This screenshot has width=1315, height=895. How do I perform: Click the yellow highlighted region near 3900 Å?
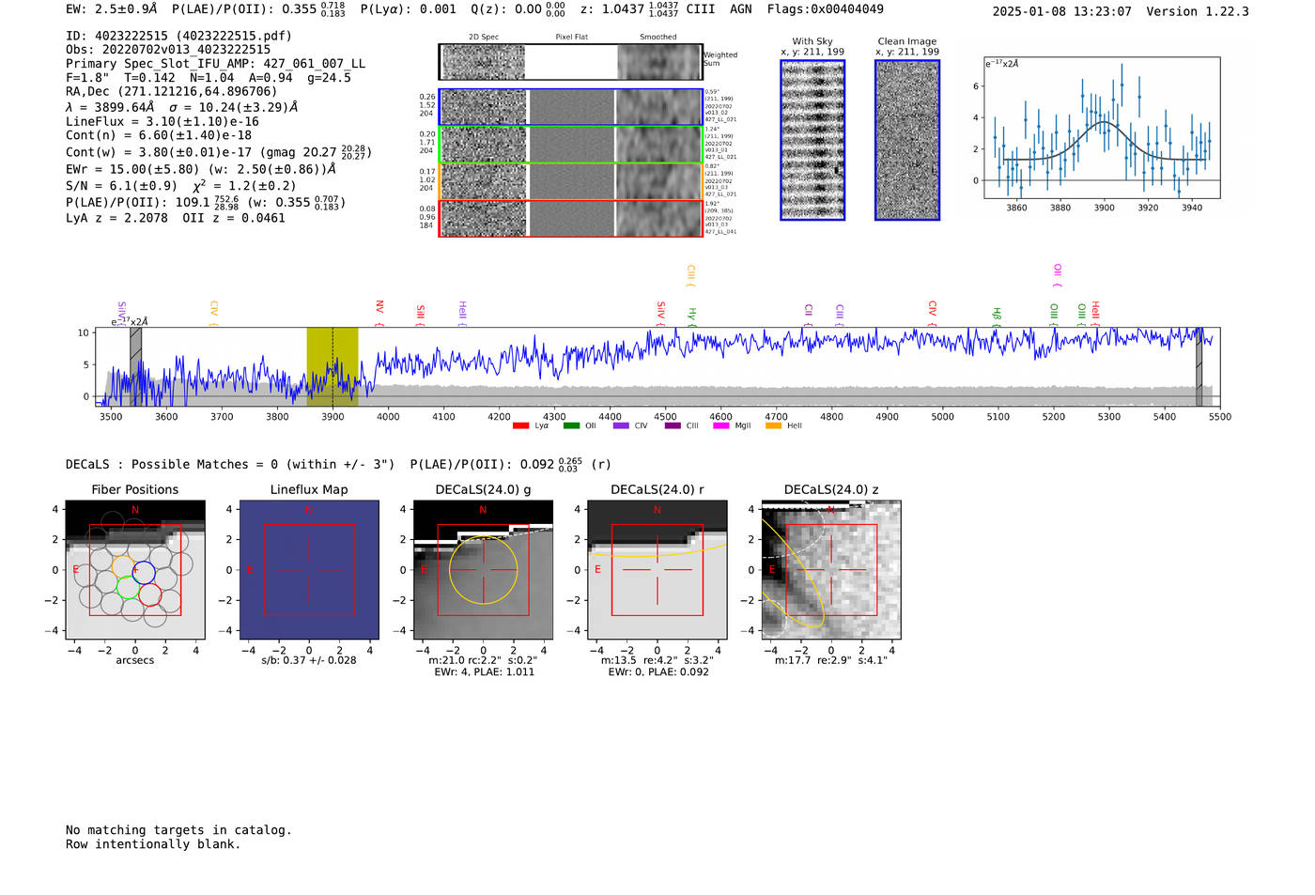coord(333,367)
